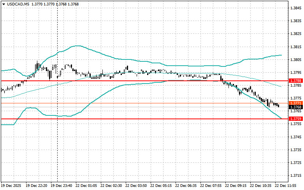This screenshot has width=304, height=190.
Task: Click the 22 Dec 05:15 time label
Action: (161, 186)
